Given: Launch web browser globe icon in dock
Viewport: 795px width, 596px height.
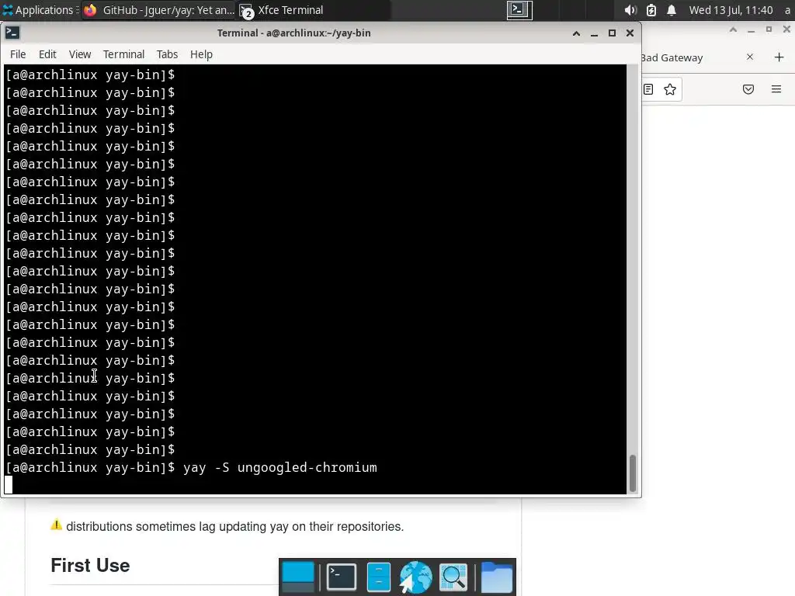Looking at the screenshot, I should click(416, 577).
